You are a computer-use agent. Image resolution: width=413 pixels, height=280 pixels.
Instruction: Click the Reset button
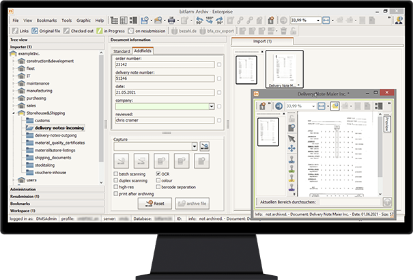(x=154, y=204)
